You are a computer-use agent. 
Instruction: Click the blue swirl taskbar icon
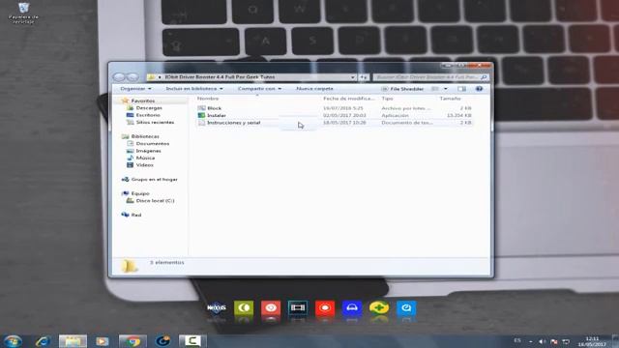[162, 341]
